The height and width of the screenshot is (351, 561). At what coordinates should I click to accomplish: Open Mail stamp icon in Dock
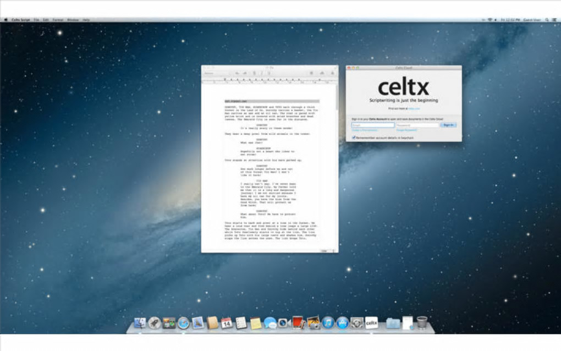click(x=198, y=323)
